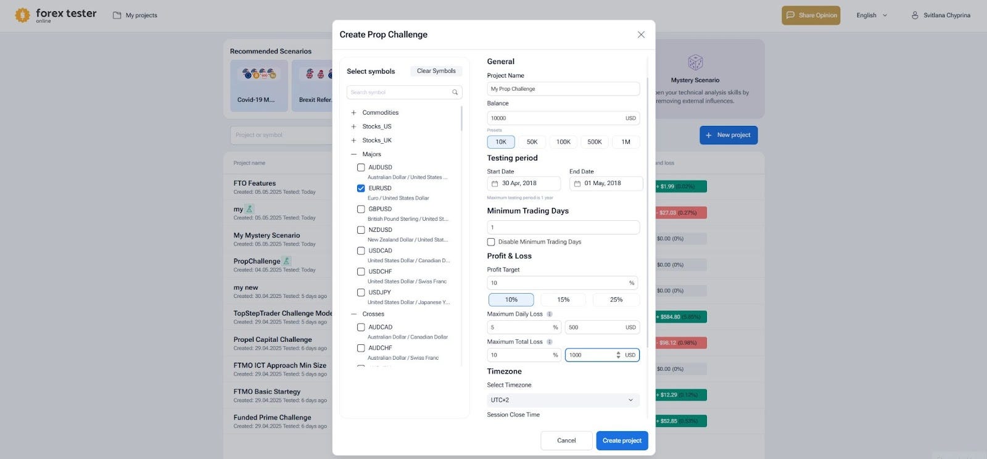The height and width of the screenshot is (459, 987).
Task: Click the Project or symbol search field
Action: pos(281,135)
